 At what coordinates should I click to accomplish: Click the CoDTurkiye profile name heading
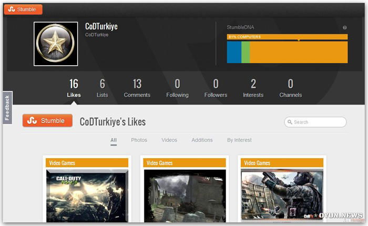click(101, 26)
